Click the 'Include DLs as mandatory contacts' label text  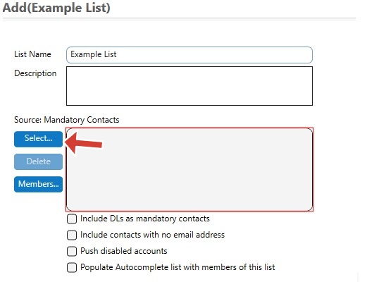[145, 219]
